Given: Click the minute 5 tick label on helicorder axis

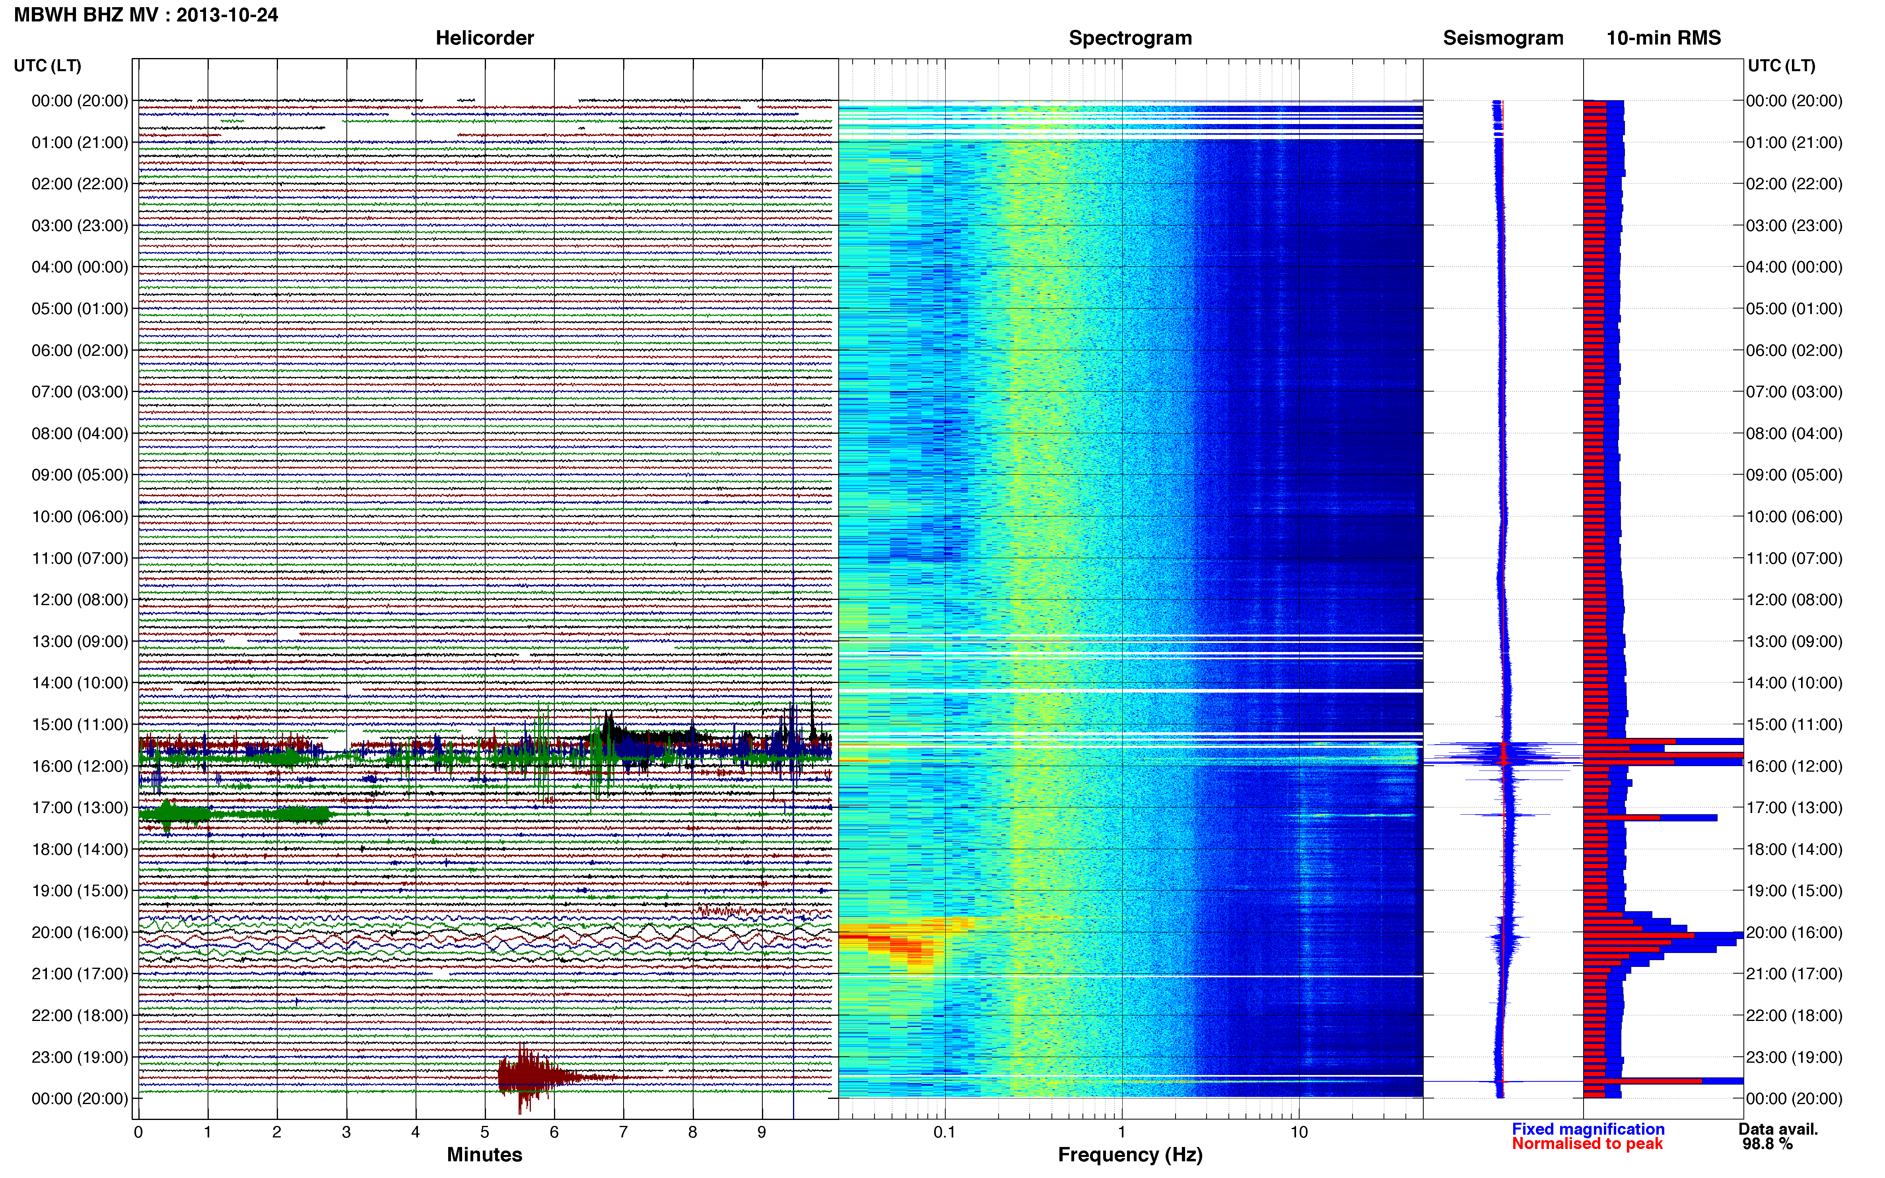Looking at the screenshot, I should click(x=485, y=1132).
